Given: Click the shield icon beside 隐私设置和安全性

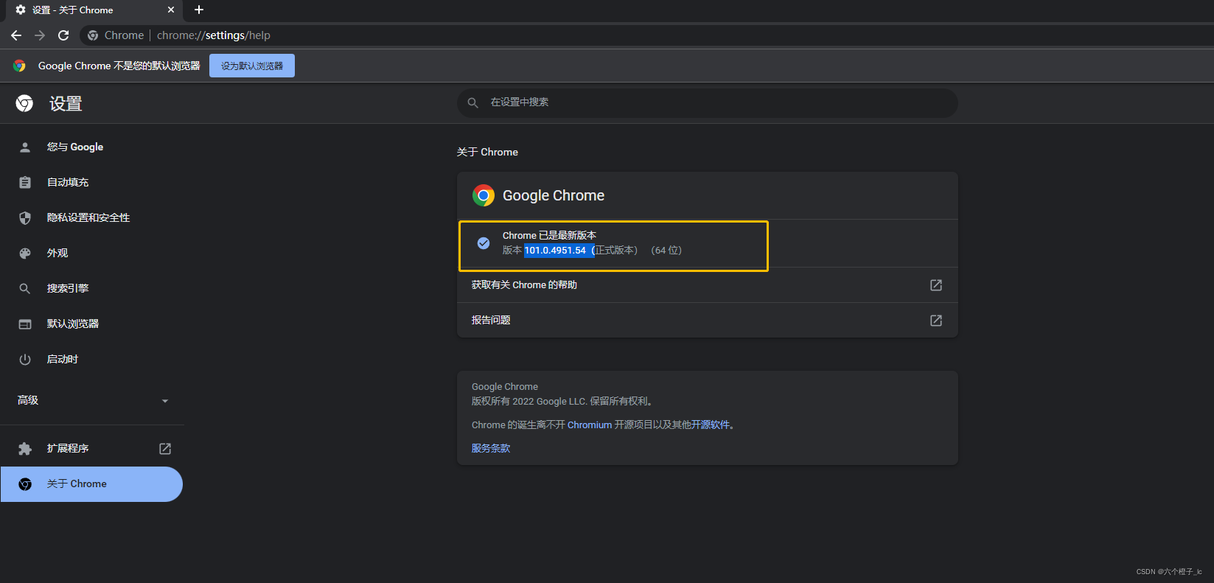Looking at the screenshot, I should pos(25,217).
